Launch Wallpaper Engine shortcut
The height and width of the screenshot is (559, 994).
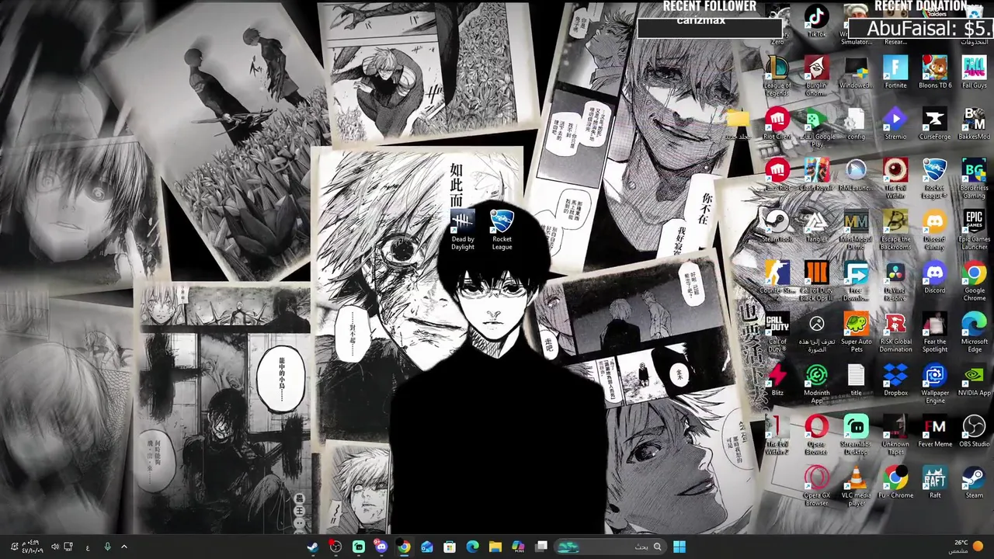click(x=935, y=384)
